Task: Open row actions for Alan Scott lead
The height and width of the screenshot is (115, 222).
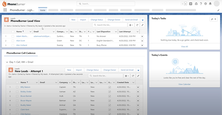Action: tap(142, 41)
